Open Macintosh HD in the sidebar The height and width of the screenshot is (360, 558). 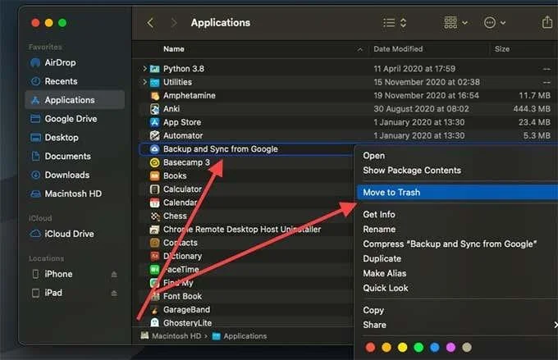tap(66, 194)
